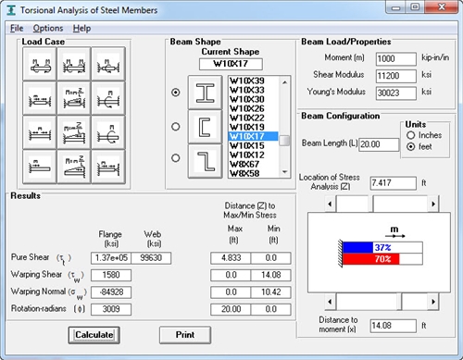Select W10X22 in shape list

click(254, 118)
